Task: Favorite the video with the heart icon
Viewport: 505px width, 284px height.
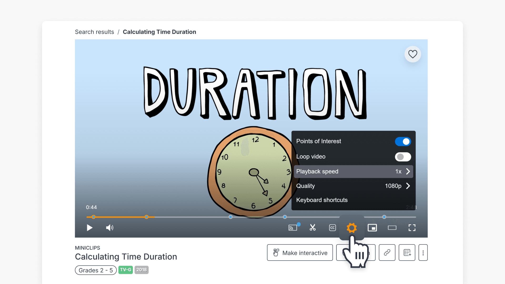Action: (413, 54)
